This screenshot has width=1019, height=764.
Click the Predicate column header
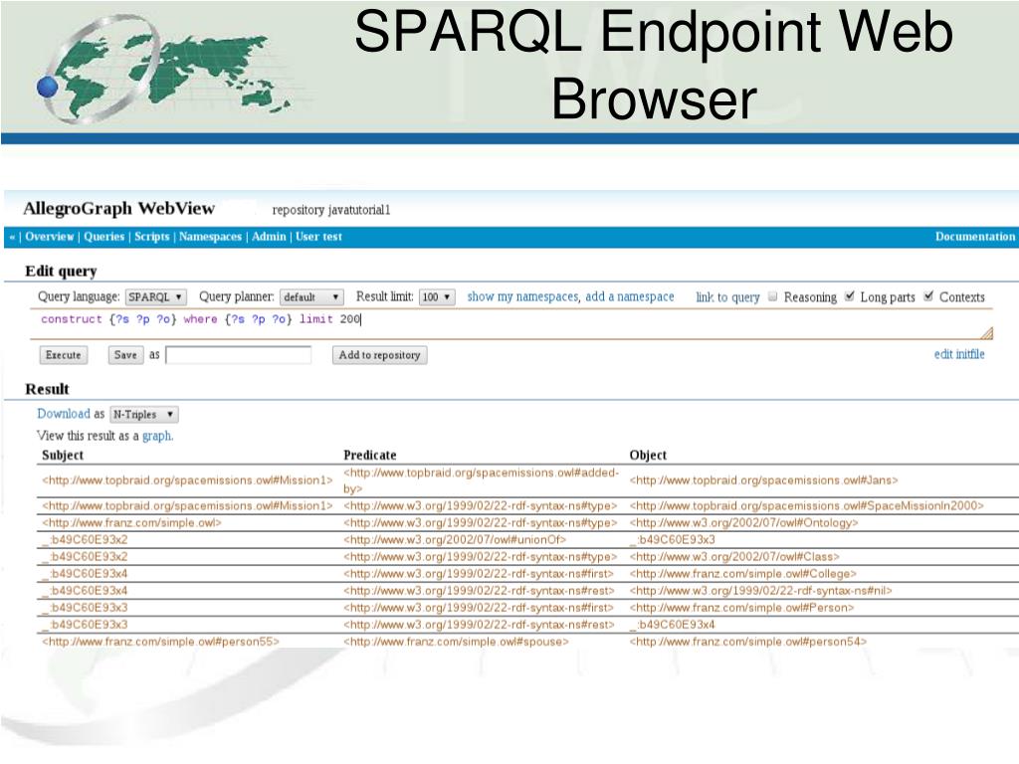click(x=370, y=455)
